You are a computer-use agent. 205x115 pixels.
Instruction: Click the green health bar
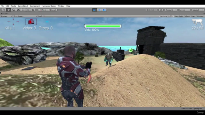point(102,26)
